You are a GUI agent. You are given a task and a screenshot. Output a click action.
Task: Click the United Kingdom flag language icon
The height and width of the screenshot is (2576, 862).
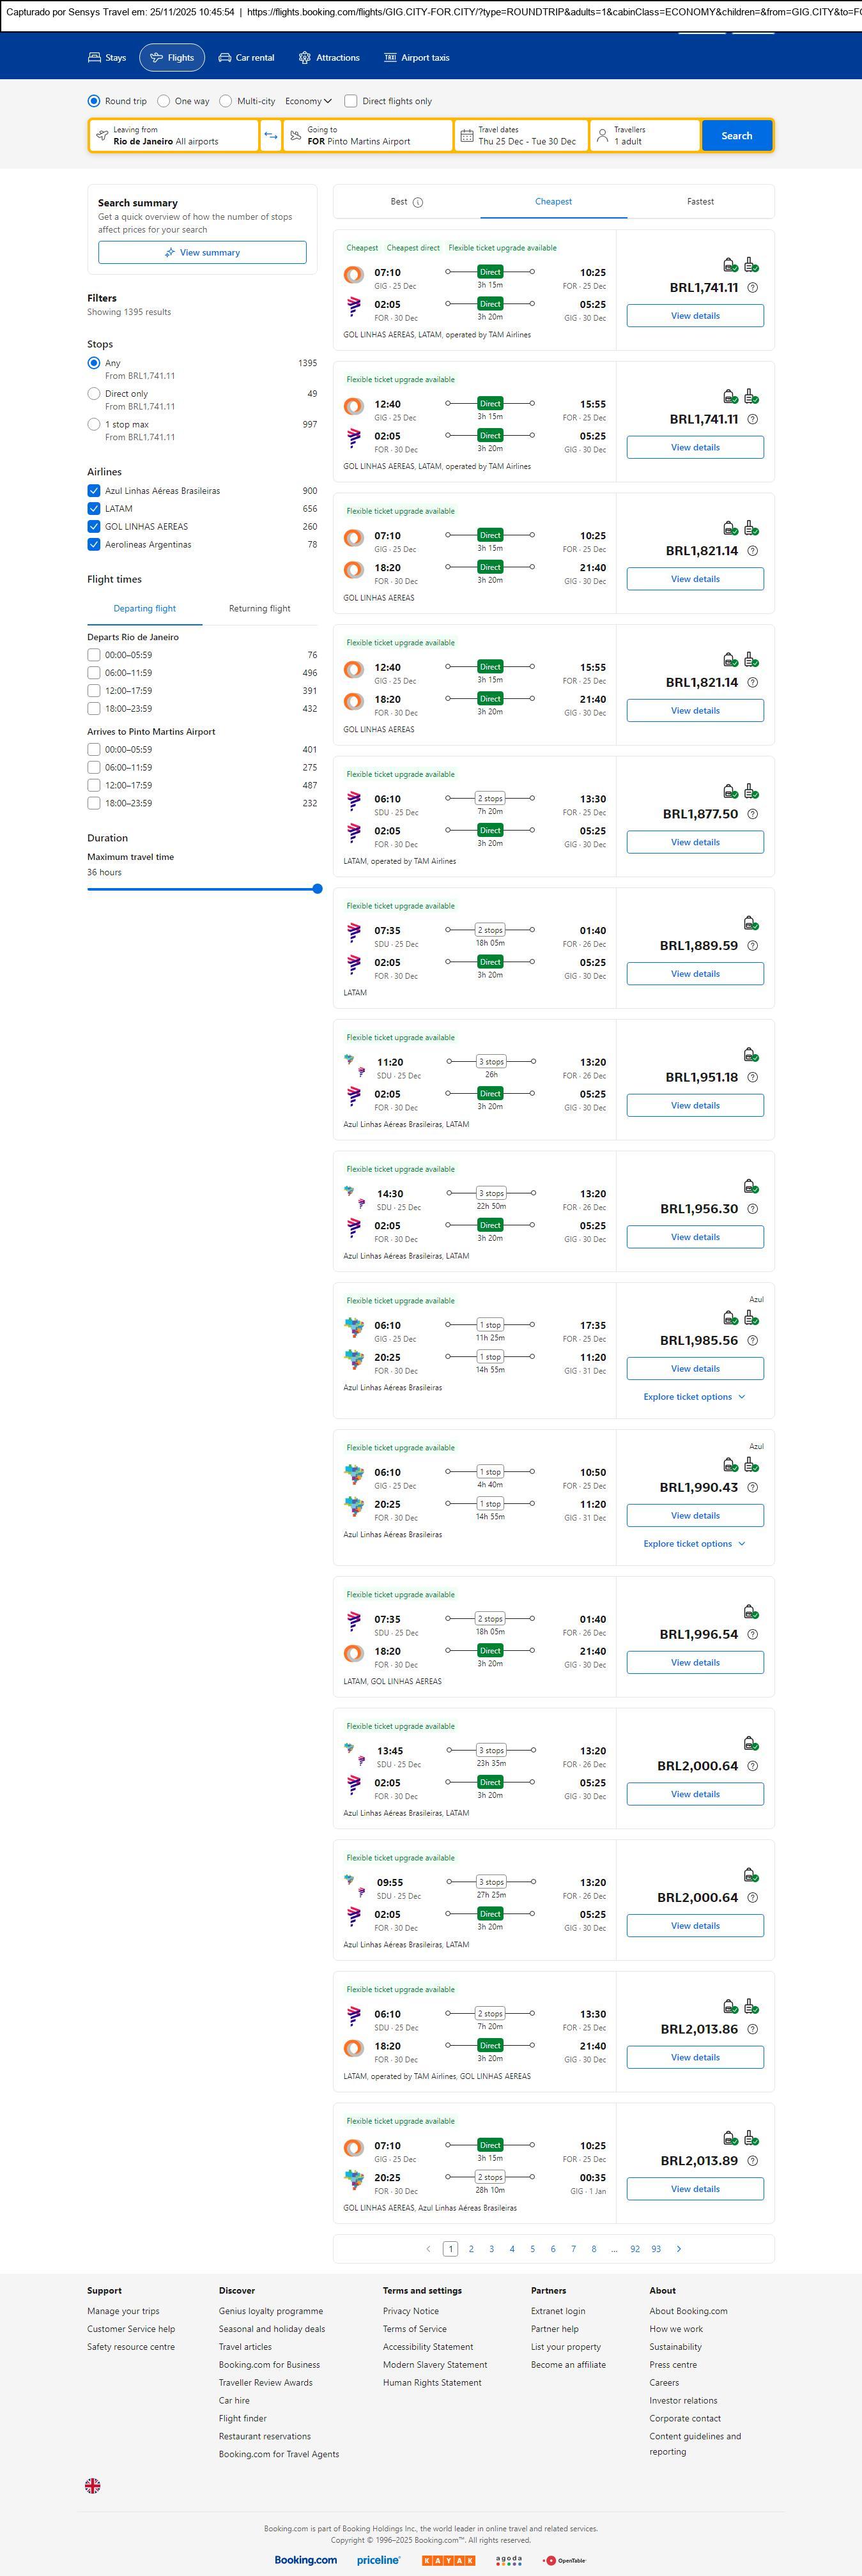tap(93, 2485)
